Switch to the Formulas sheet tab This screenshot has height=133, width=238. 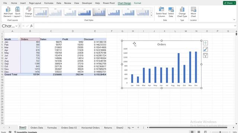pyautogui.click(x=52, y=127)
